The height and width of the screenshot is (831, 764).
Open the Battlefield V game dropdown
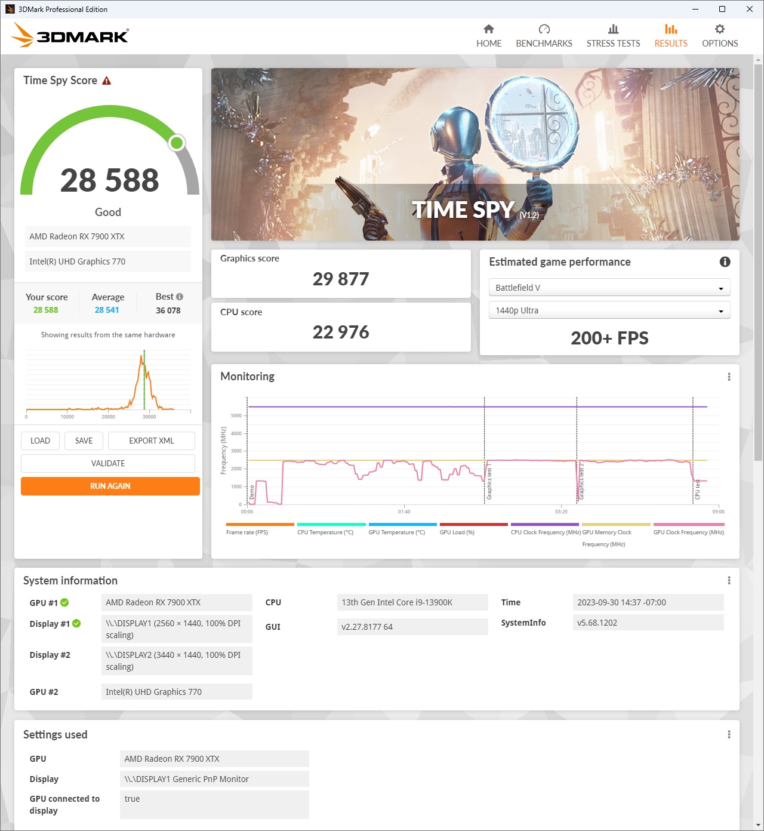click(x=609, y=288)
